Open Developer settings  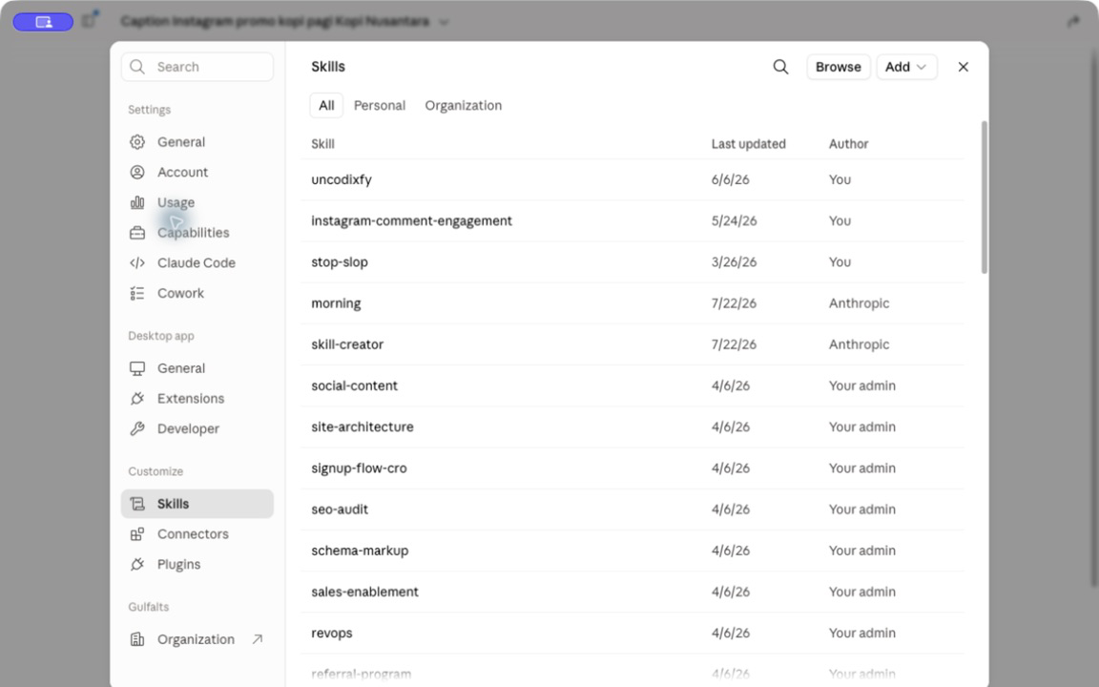[x=197, y=428]
